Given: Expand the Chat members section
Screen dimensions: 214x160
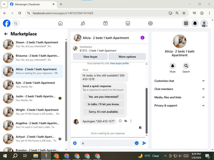Looking at the screenshot, I should (x=179, y=89).
